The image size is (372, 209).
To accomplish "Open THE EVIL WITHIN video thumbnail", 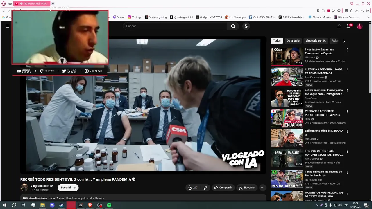I will click(287, 158).
